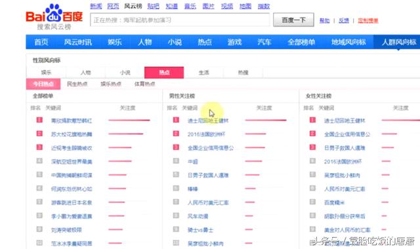Open the 刘涛突破极限 keyword link
420x249 pixels.
(66, 230)
